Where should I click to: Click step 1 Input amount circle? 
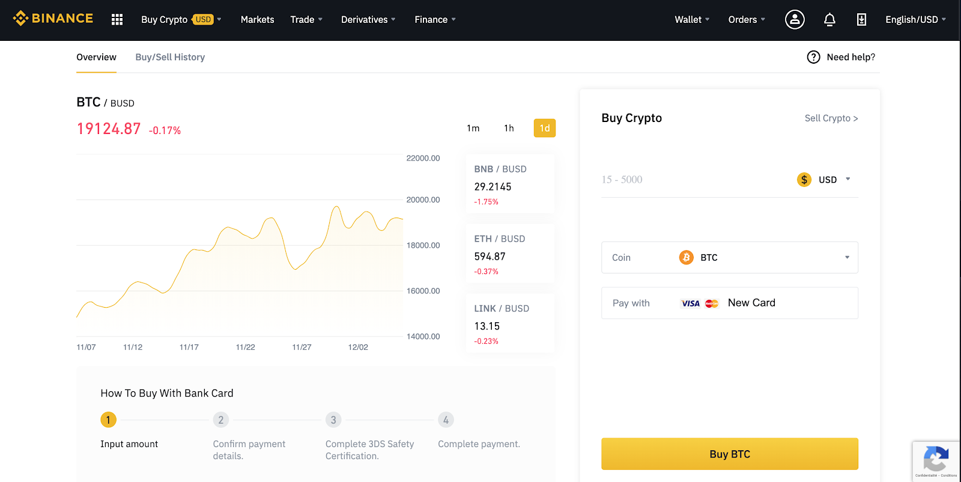[x=108, y=419]
